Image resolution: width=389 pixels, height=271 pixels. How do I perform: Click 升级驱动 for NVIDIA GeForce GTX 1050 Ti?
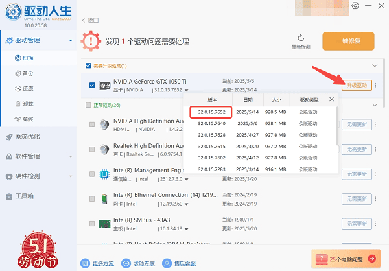click(x=357, y=85)
